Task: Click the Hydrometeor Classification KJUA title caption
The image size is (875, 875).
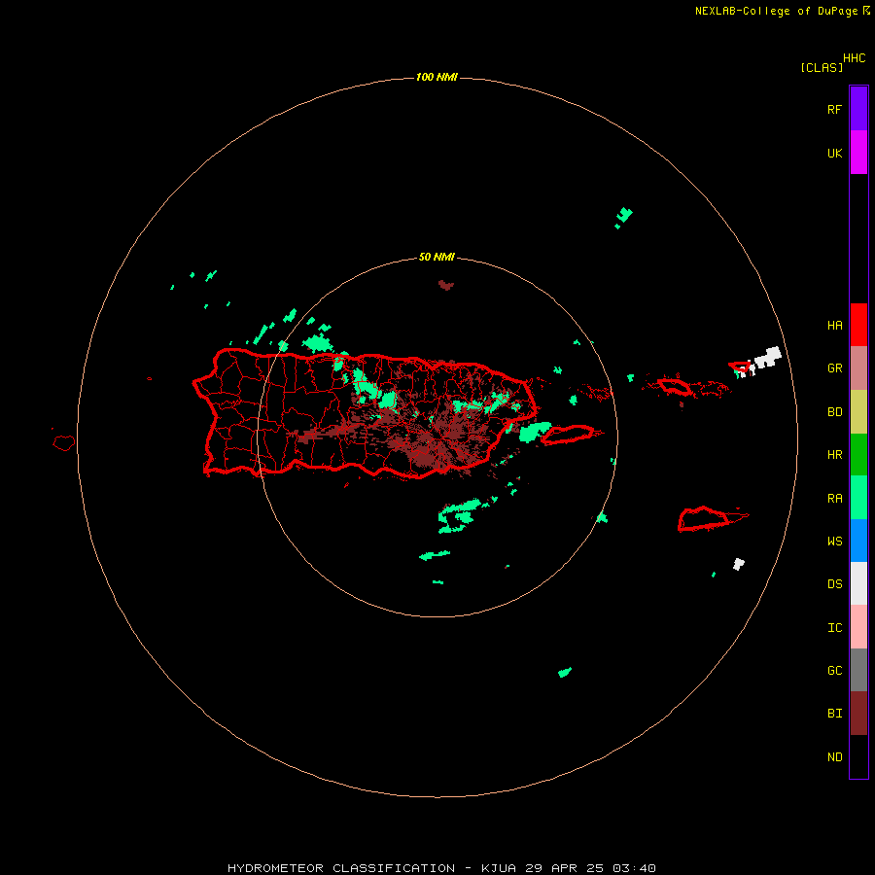Action: 441,868
